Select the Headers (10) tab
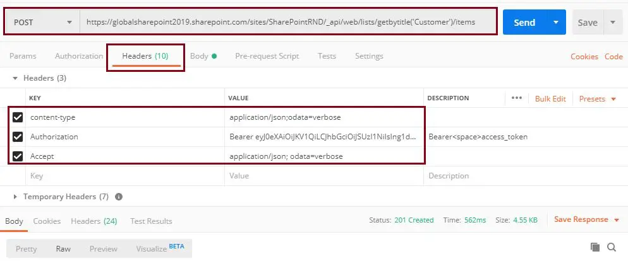The width and height of the screenshot is (628, 261). pyautogui.click(x=145, y=56)
